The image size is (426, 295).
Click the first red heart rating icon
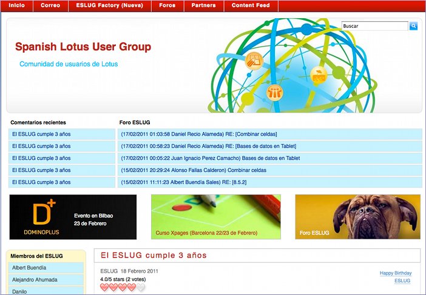point(104,287)
